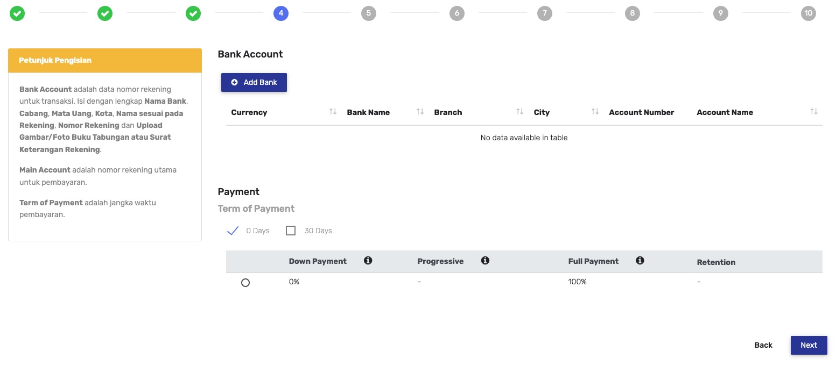Click the Progressive info icon
The height and width of the screenshot is (366, 836).
[x=485, y=261]
